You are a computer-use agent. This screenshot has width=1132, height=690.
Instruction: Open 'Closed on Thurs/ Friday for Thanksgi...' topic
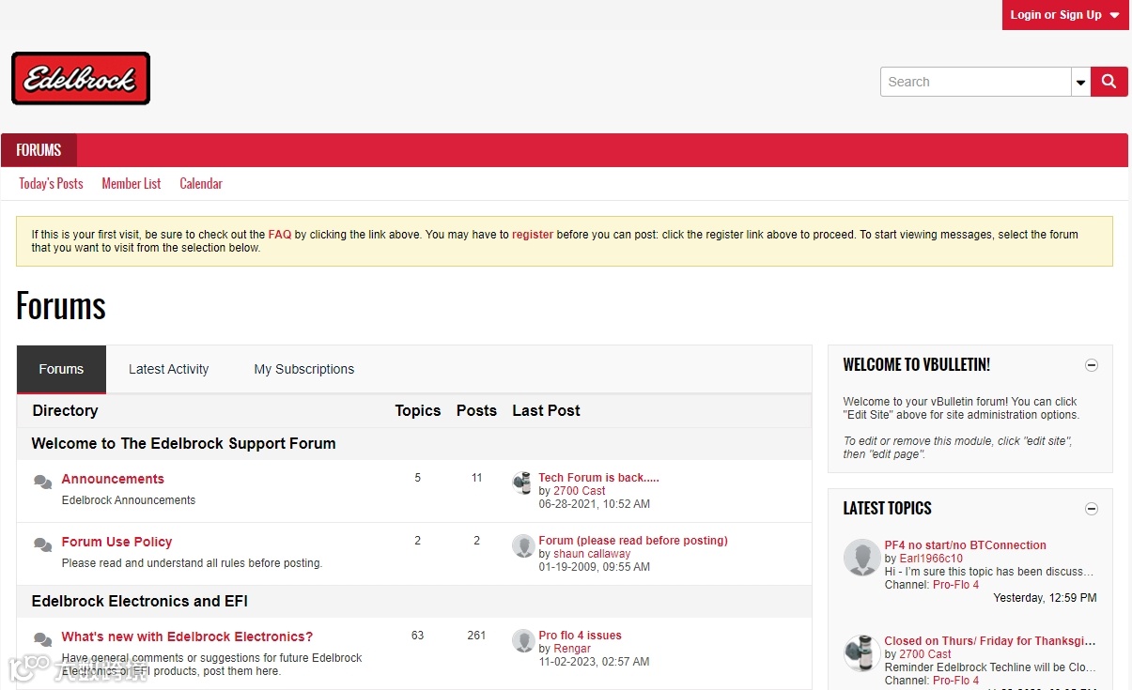(989, 641)
